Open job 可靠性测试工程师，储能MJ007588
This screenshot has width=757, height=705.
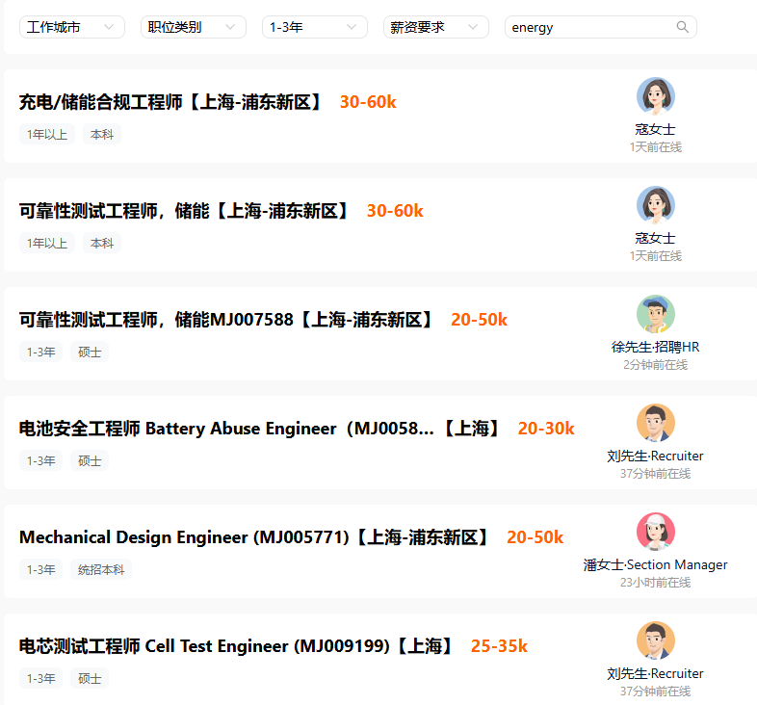pyautogui.click(x=226, y=320)
